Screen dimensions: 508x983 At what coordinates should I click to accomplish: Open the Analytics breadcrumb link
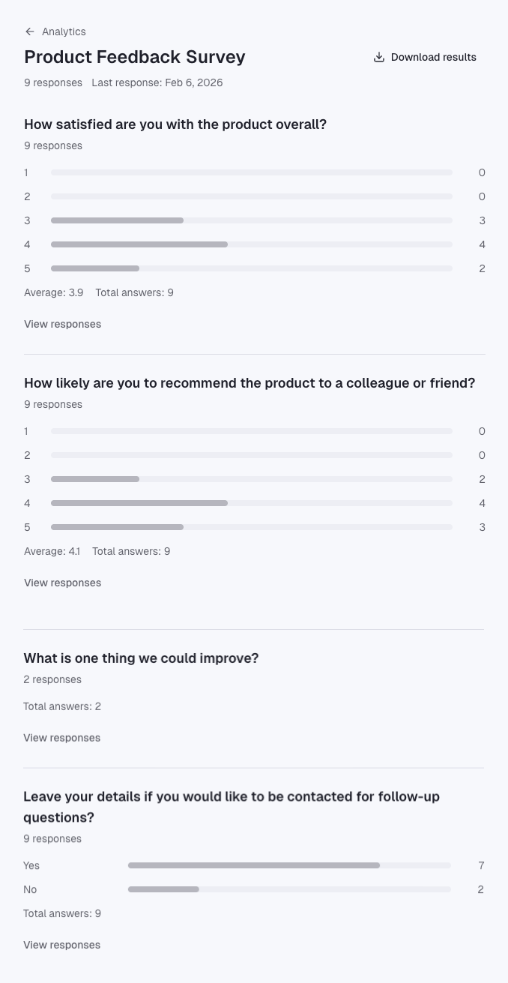[x=64, y=31]
